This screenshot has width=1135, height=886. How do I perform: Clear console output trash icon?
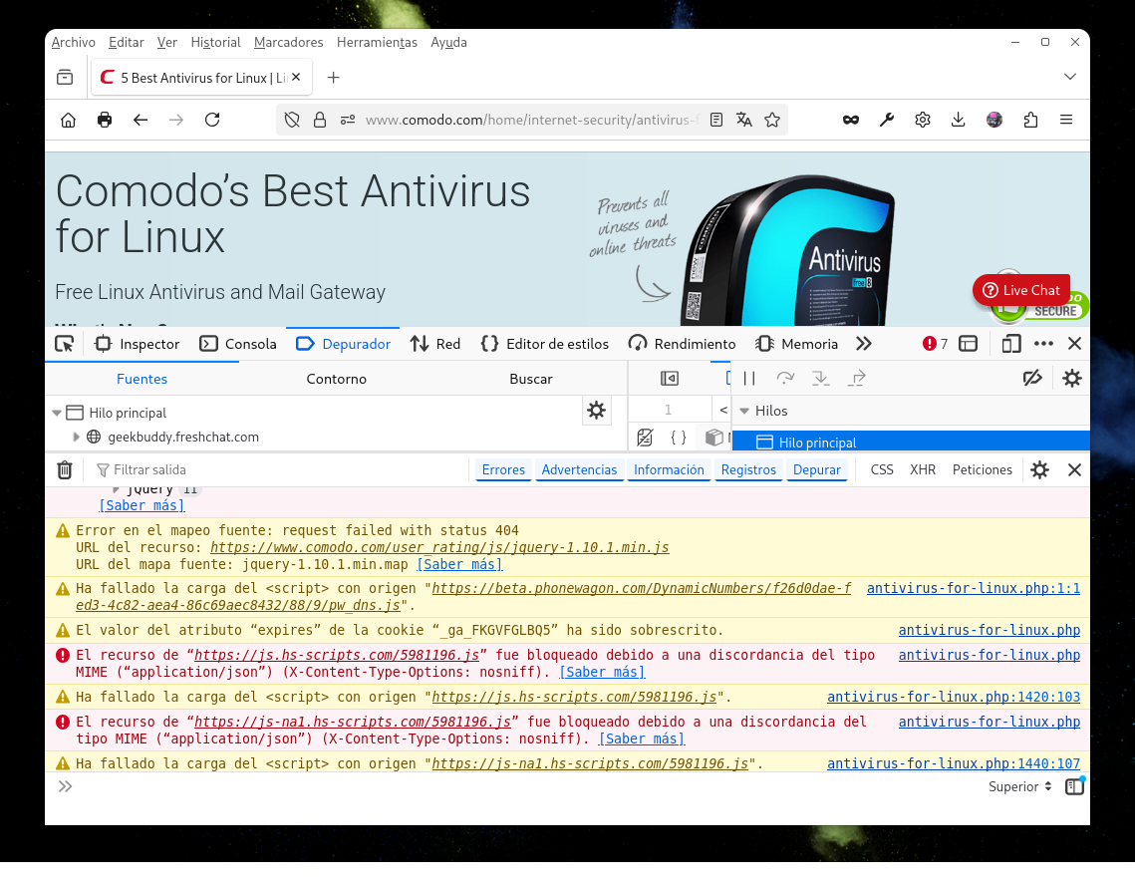[x=65, y=469]
